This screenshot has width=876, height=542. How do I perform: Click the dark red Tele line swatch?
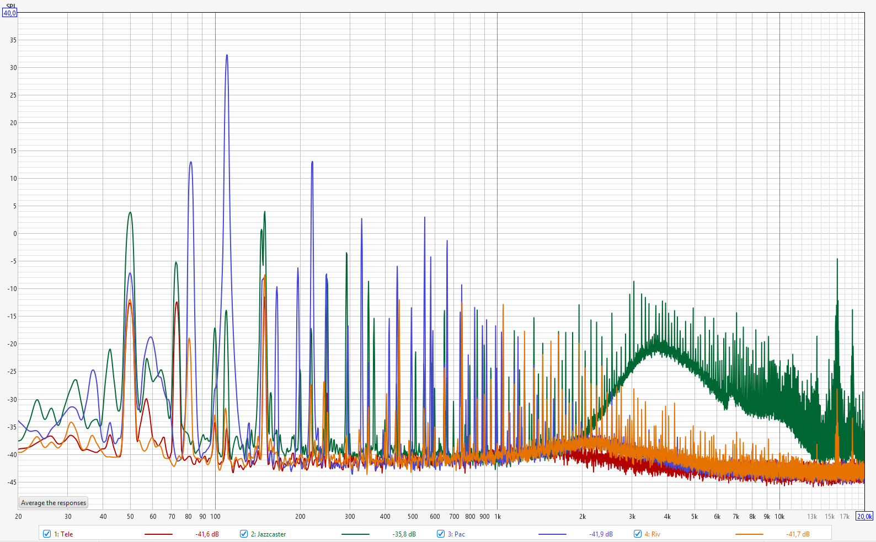click(158, 534)
